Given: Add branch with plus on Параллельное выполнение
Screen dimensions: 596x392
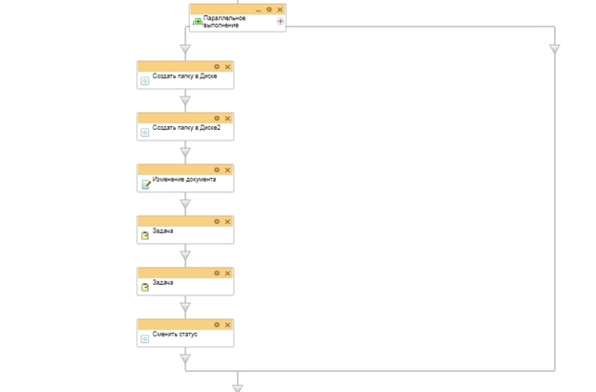Looking at the screenshot, I should pos(280,21).
